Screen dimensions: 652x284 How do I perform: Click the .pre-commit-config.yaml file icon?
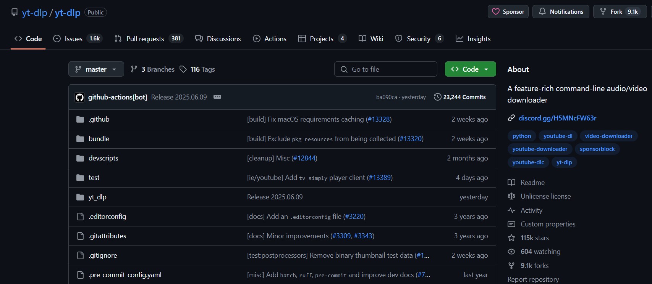click(x=80, y=275)
